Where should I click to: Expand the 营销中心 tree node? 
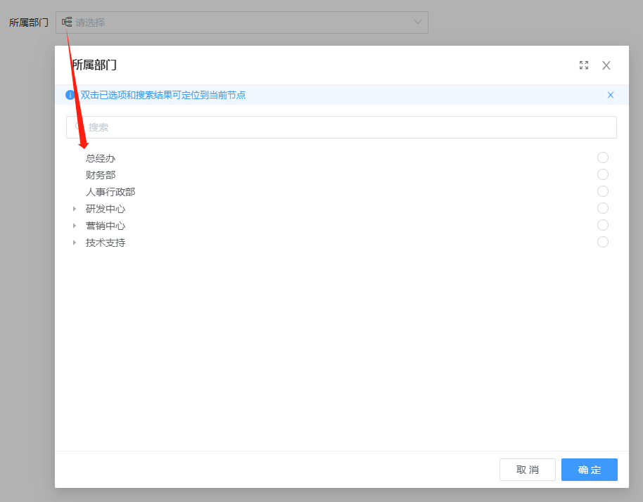pos(75,226)
